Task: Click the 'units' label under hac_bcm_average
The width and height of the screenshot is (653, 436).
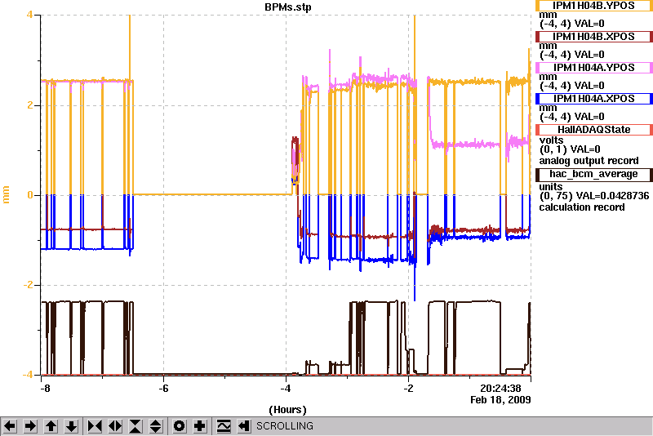Action: tap(550, 187)
